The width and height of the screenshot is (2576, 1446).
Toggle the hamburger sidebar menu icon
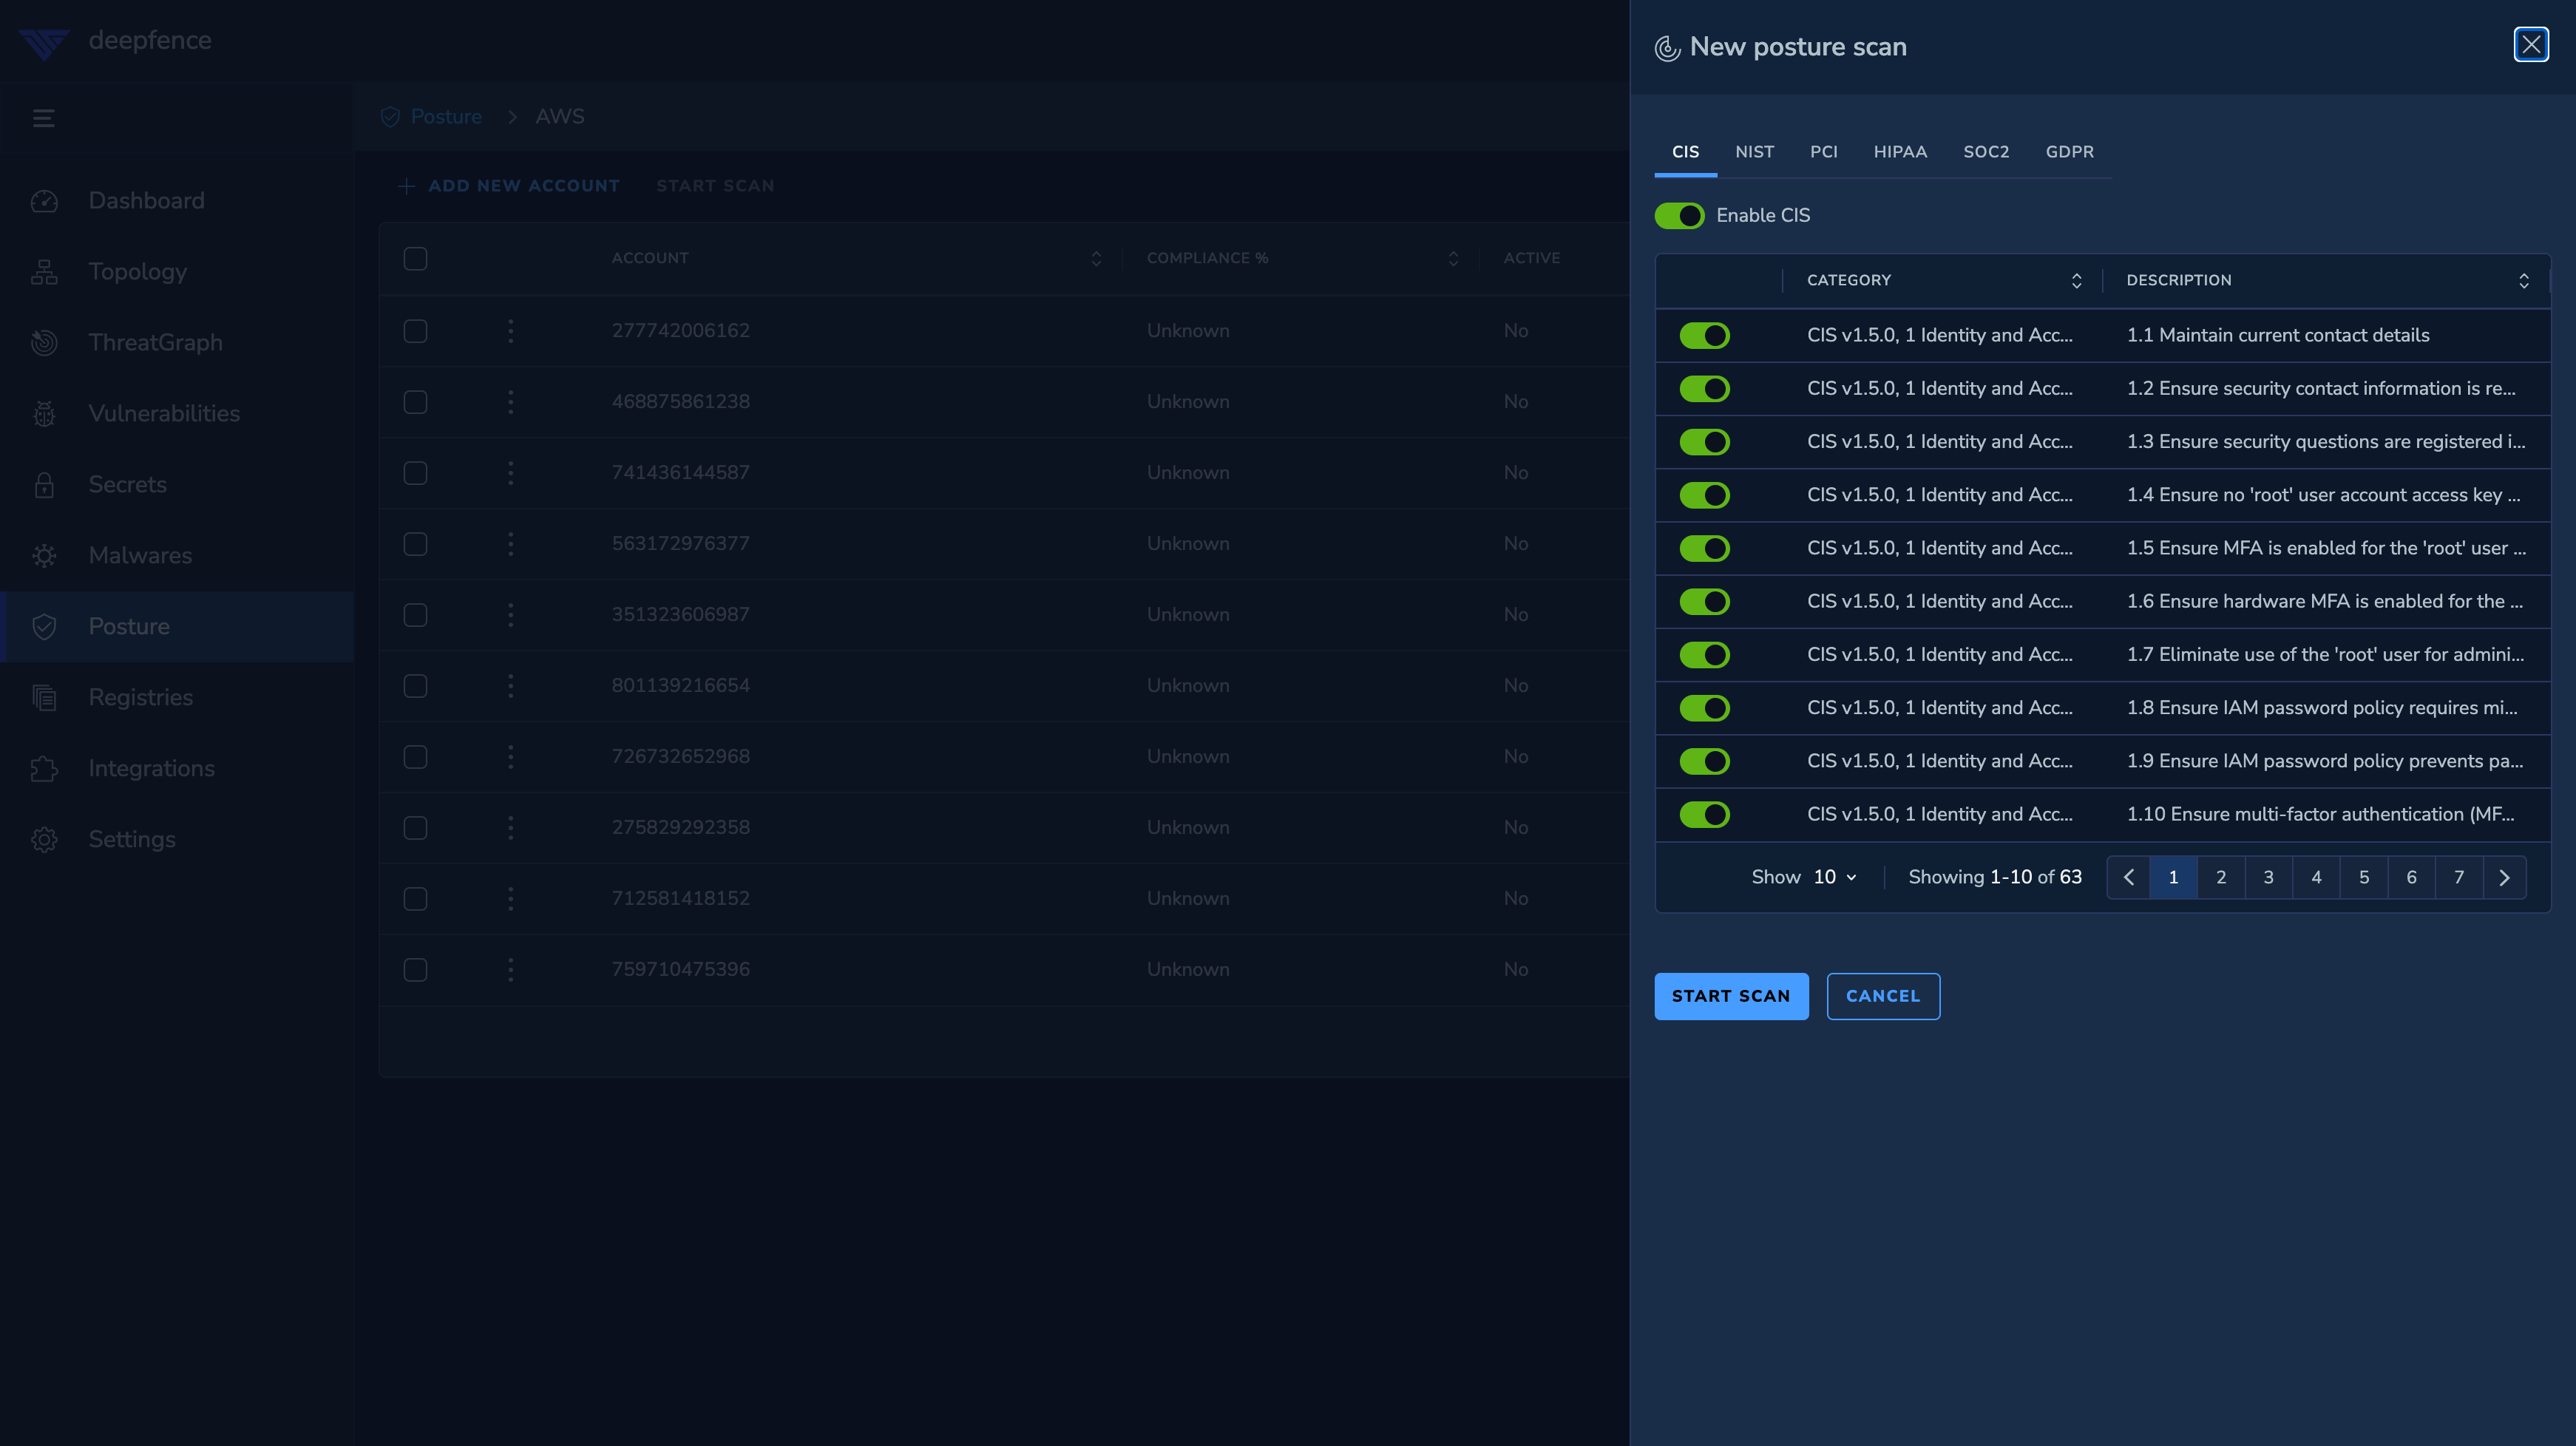pos(44,118)
